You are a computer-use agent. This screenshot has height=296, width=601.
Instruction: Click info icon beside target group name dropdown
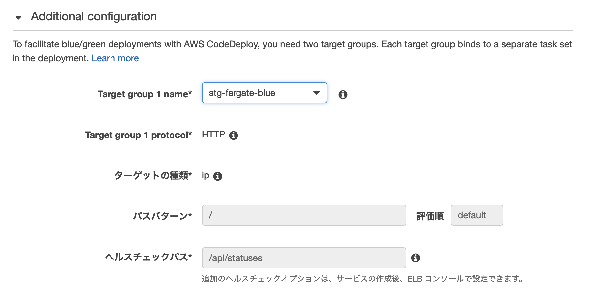(343, 95)
